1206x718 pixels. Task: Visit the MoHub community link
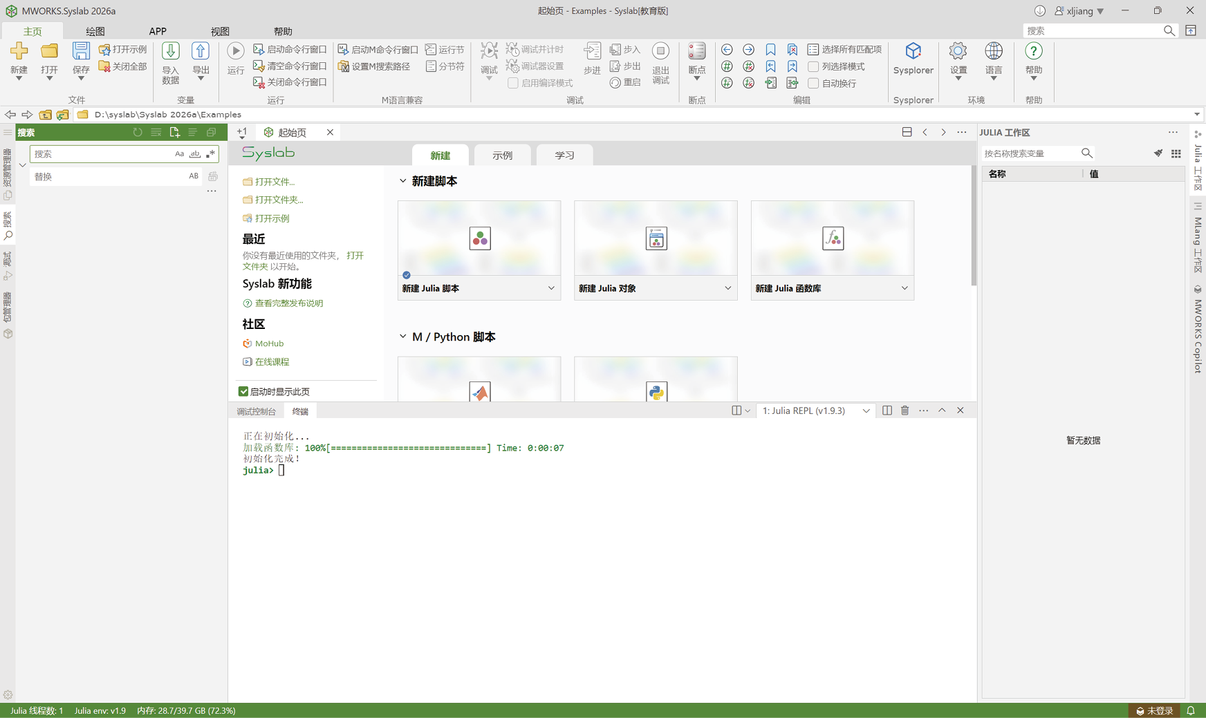(x=269, y=343)
